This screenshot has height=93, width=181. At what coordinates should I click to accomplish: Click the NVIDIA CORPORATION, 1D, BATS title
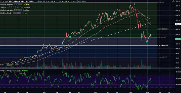coord(19,1)
